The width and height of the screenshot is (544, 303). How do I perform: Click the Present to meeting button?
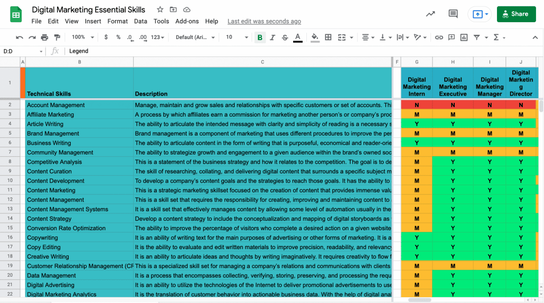[480, 14]
